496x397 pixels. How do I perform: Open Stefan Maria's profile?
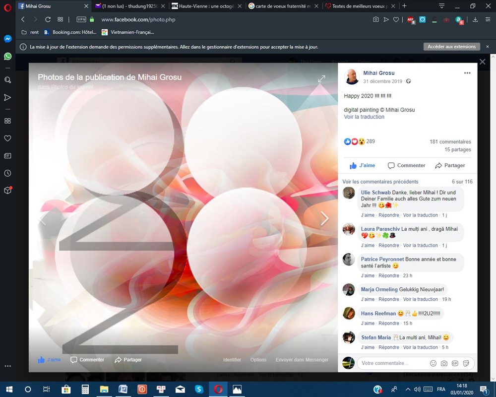tap(376, 337)
